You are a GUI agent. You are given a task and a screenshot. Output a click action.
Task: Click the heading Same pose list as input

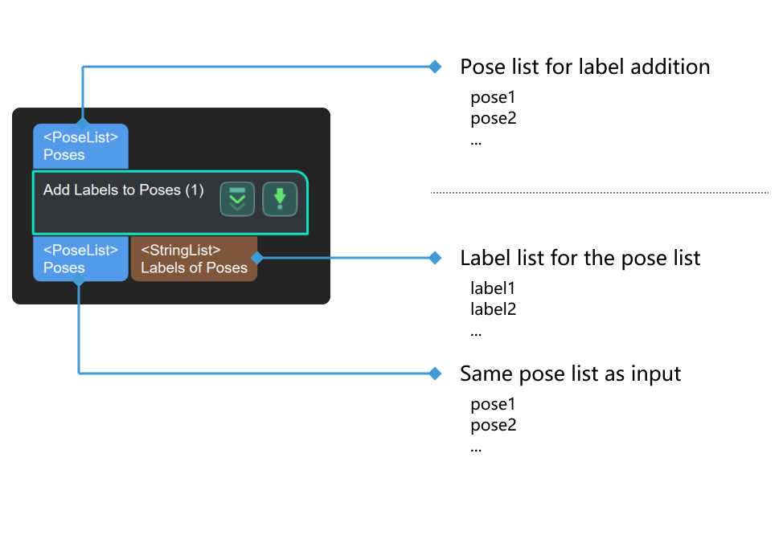pos(570,373)
